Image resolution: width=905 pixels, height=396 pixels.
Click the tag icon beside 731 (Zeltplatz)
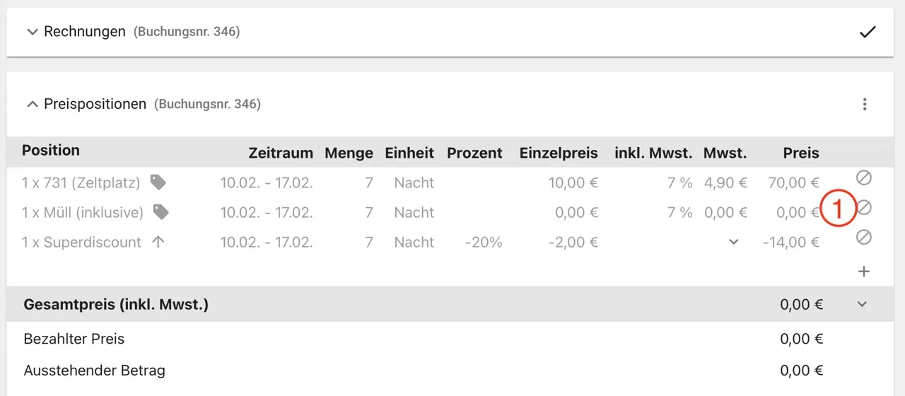coord(158,182)
